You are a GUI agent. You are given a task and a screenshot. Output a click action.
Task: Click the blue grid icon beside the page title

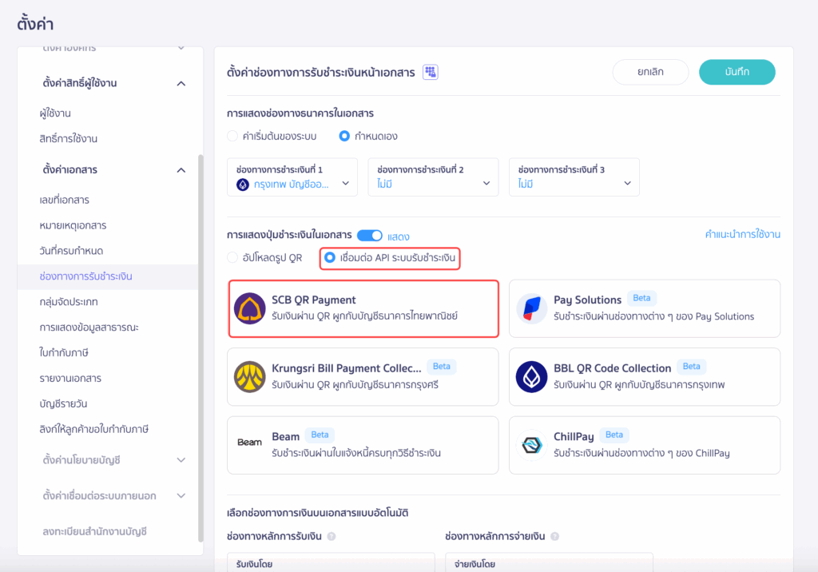pos(430,71)
